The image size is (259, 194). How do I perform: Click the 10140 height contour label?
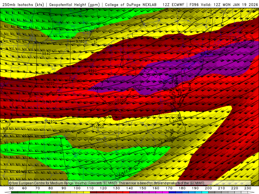(x=46, y=102)
